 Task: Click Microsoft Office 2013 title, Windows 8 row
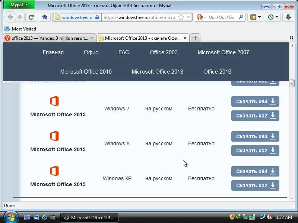[x=58, y=149]
